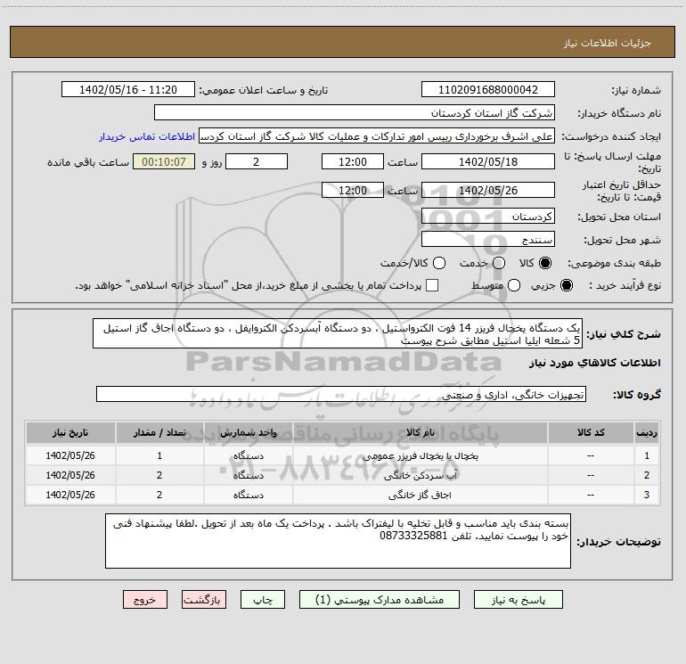Click the response deadline date 1402/05/18
Screen dimensions: 686x664
click(x=488, y=161)
